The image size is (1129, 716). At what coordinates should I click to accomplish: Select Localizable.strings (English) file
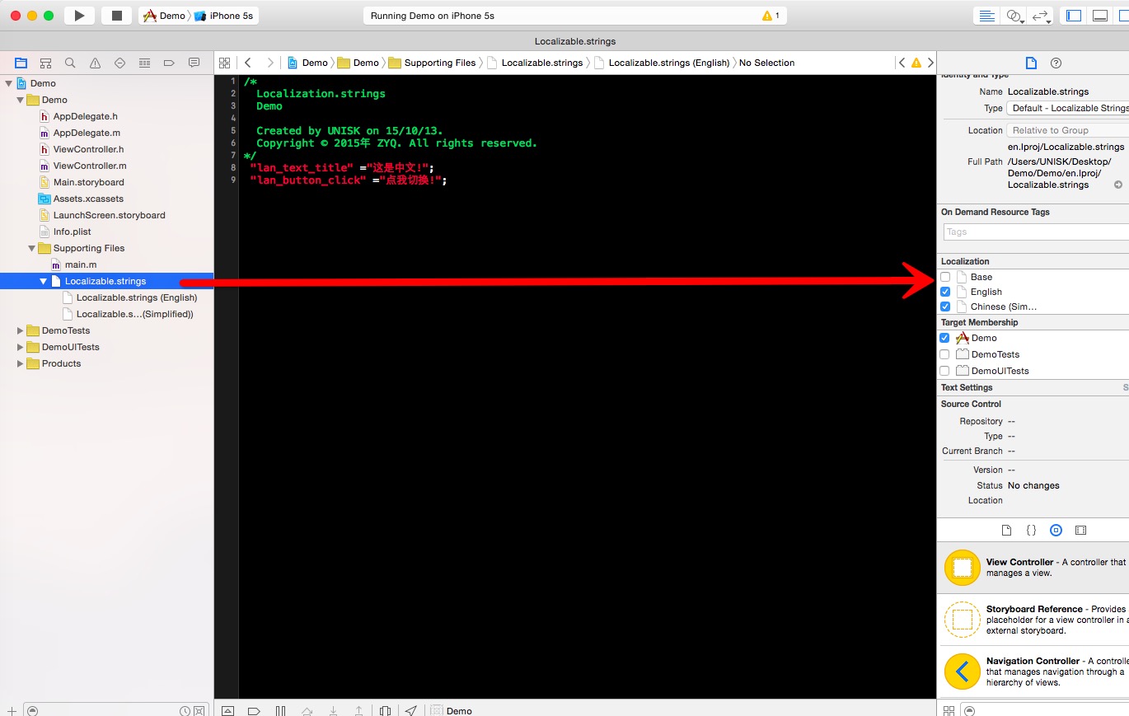point(137,297)
